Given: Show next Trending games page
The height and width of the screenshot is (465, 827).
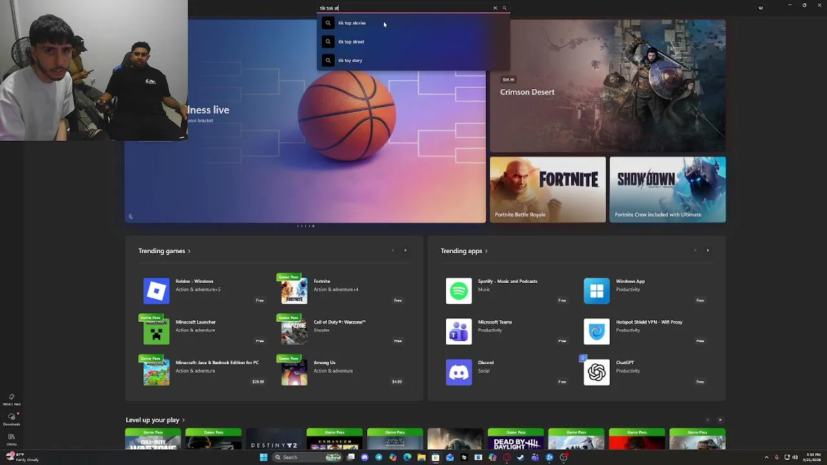Looking at the screenshot, I should pos(405,251).
